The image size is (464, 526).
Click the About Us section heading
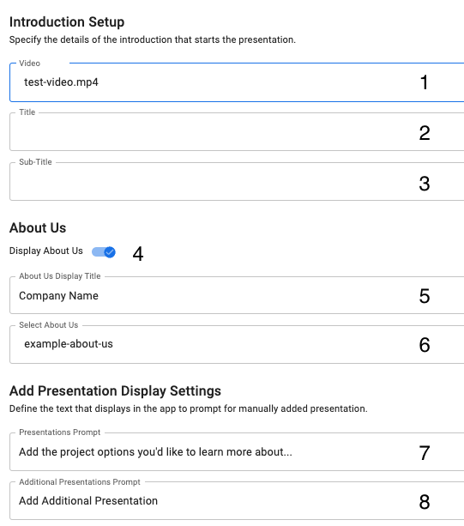click(38, 227)
